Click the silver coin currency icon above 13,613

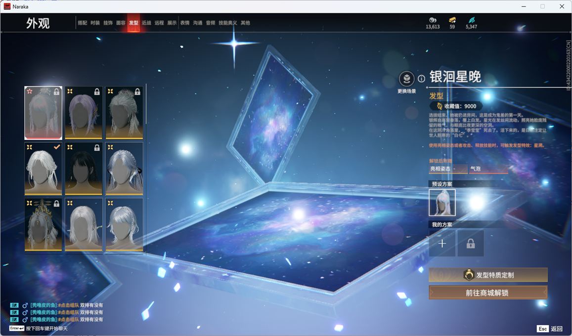(x=433, y=20)
